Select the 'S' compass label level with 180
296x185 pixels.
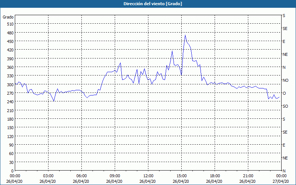click(x=284, y=119)
